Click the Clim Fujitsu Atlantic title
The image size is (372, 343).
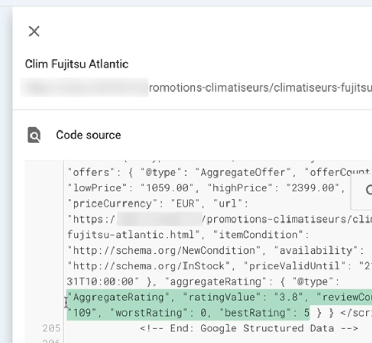click(77, 64)
